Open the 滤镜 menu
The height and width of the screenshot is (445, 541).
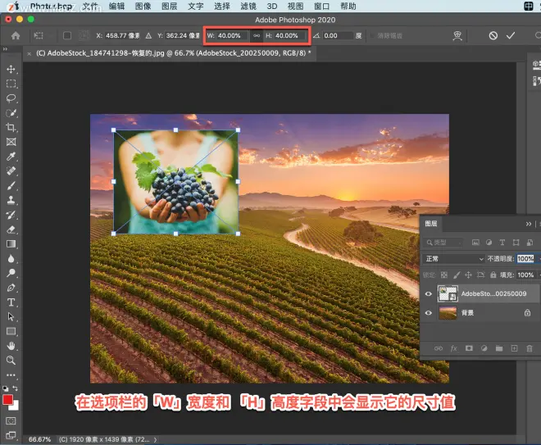248,7
